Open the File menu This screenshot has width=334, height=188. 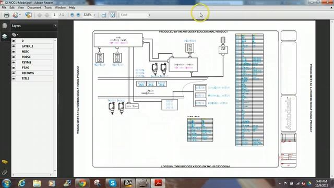pyautogui.click(x=4, y=7)
